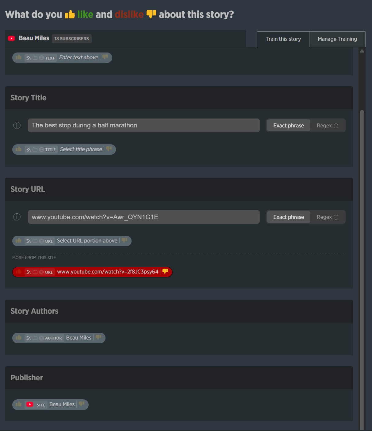Click the info icon beside Story URL field
Screen dimensions: 372x431
(17, 217)
